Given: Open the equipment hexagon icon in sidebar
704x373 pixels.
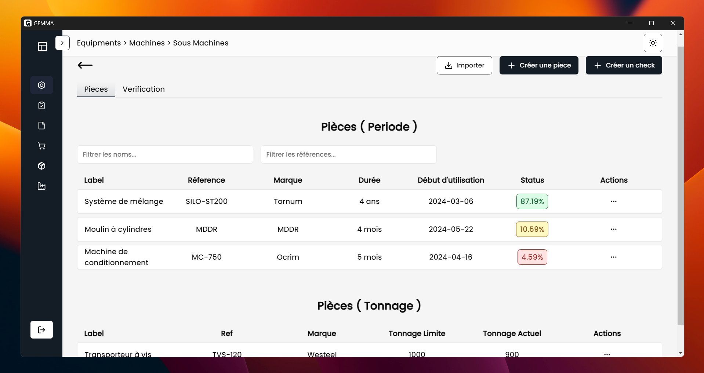Looking at the screenshot, I should coord(41,85).
